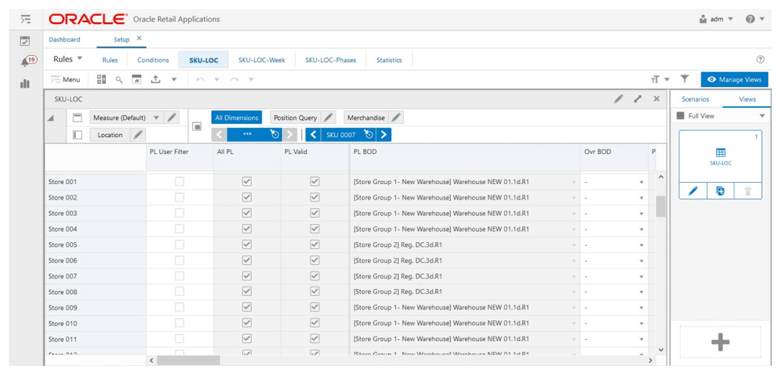The height and width of the screenshot is (371, 778).
Task: Edit the SKU-LOC view pencil icon
Action: tap(694, 190)
